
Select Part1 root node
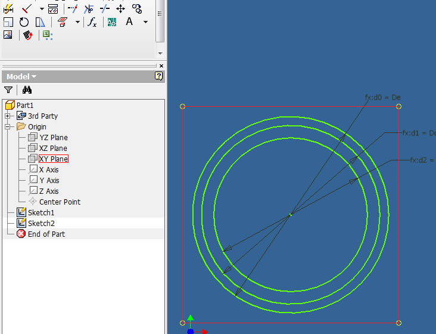pos(25,105)
